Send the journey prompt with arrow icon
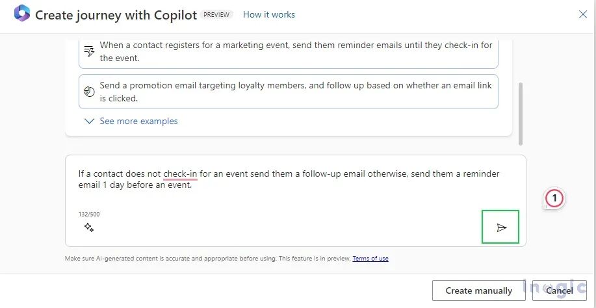Image resolution: width=596 pixels, height=308 pixels. click(x=501, y=227)
